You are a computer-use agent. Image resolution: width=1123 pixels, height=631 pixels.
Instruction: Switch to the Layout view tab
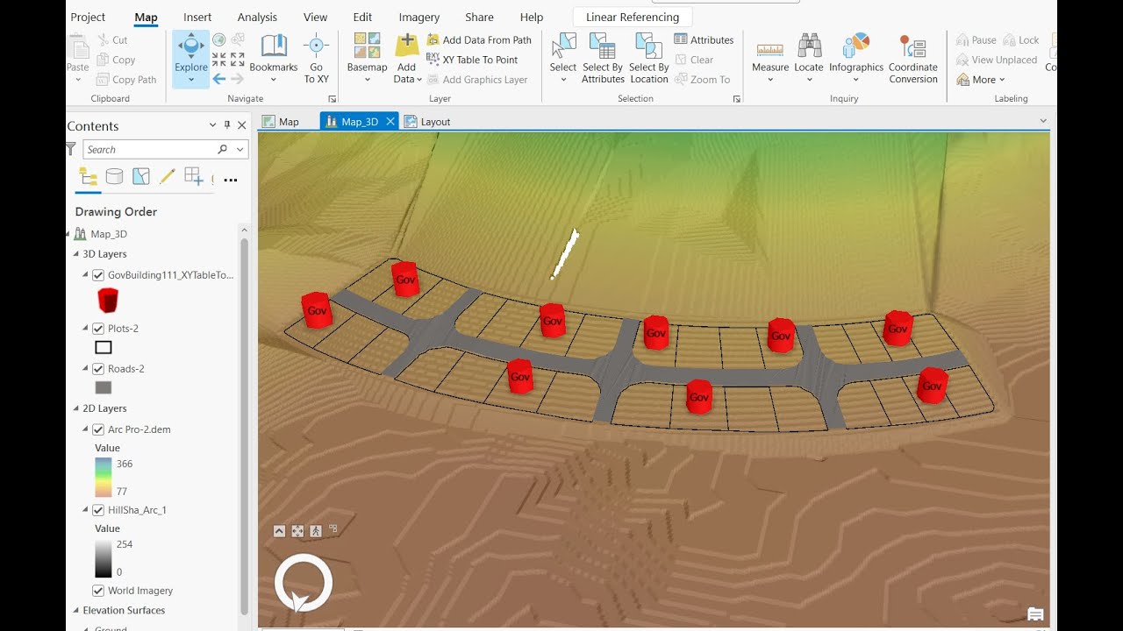[x=428, y=122]
